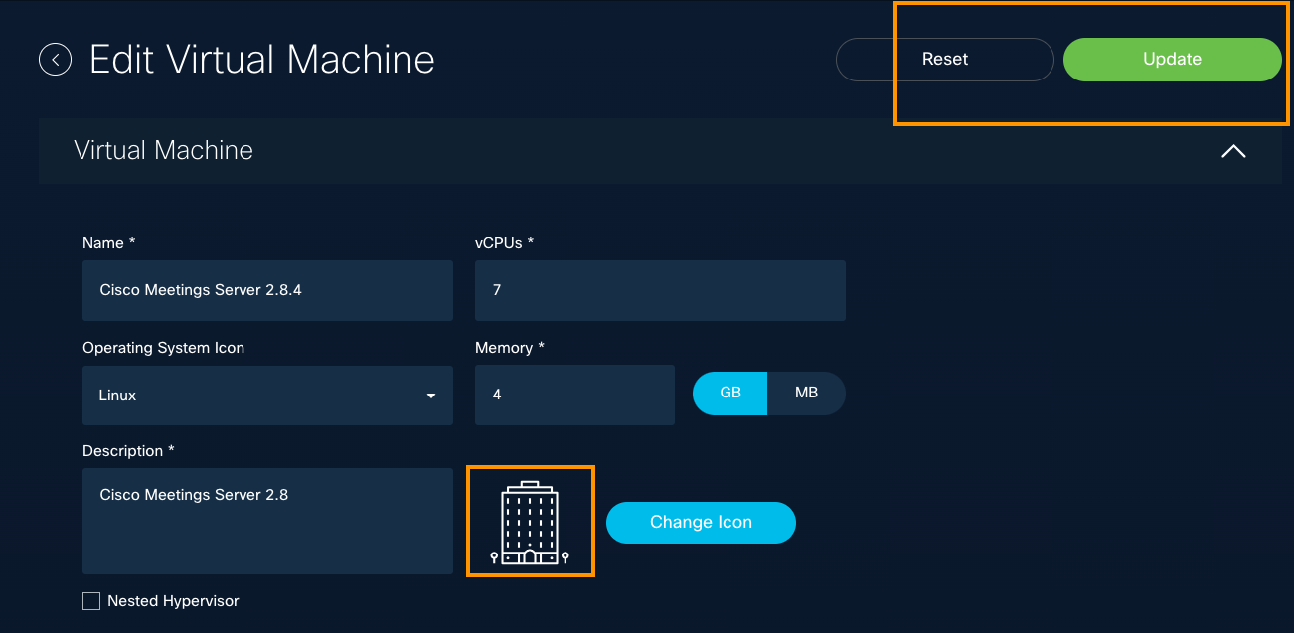Click the Memory field showing 4
The image size is (1294, 633).
click(x=574, y=396)
